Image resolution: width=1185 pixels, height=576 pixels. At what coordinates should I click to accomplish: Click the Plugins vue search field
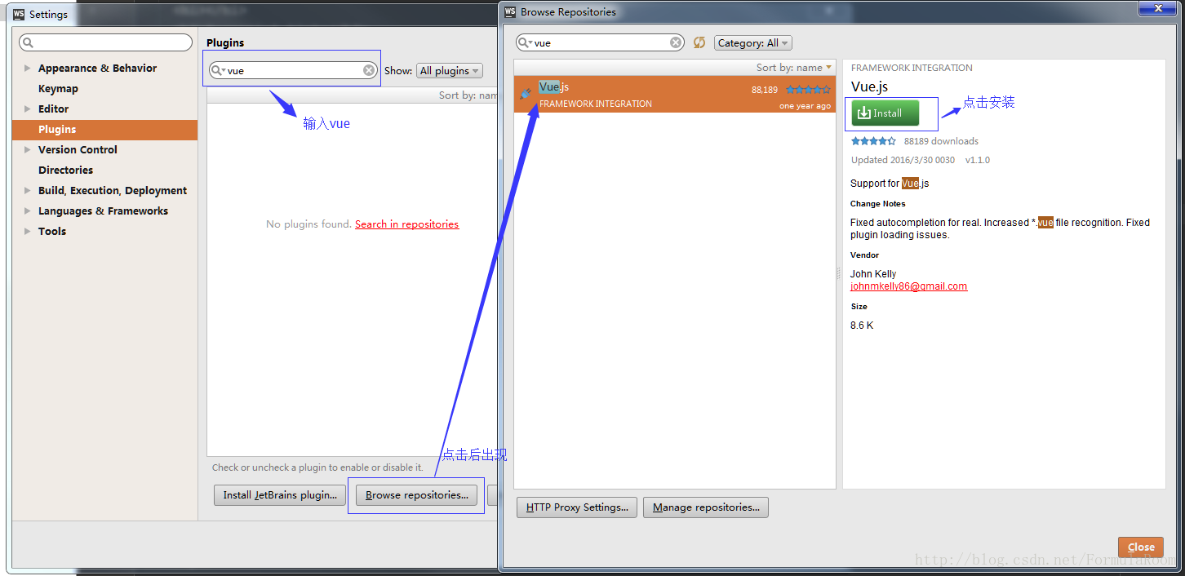(x=295, y=71)
